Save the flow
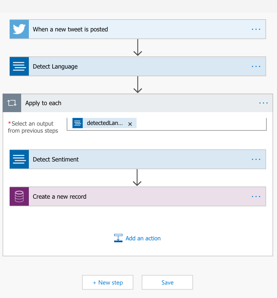 pyautogui.click(x=167, y=282)
